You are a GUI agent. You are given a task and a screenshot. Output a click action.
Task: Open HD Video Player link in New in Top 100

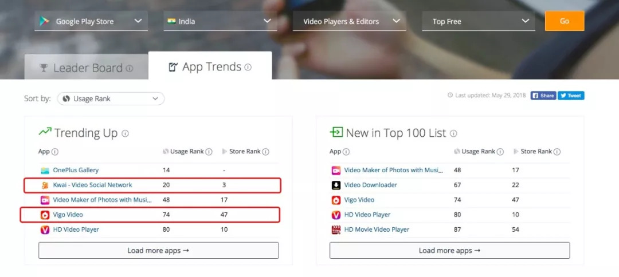367,215
